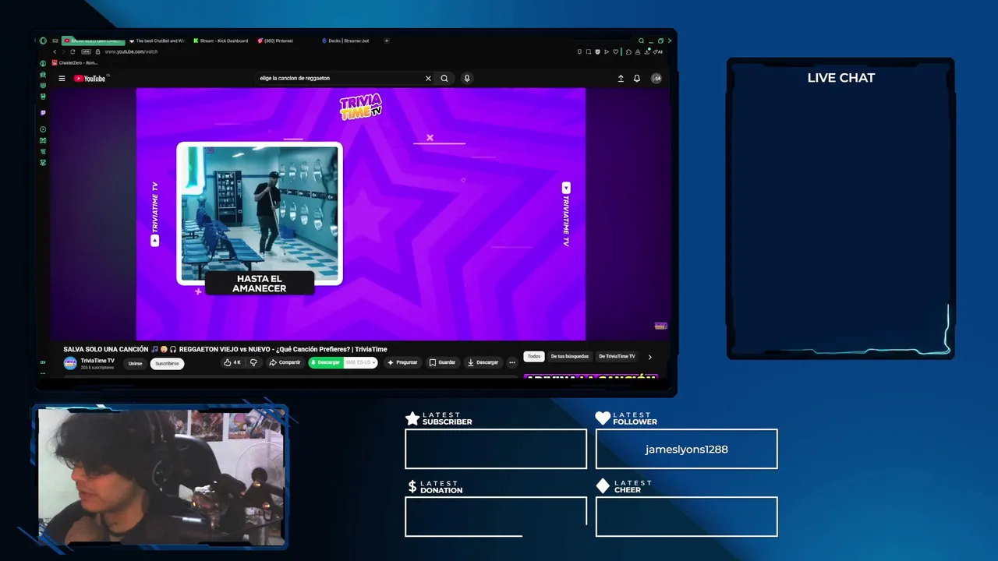Click Unirse join button
Viewport: 998px width, 561px height.
click(x=135, y=363)
